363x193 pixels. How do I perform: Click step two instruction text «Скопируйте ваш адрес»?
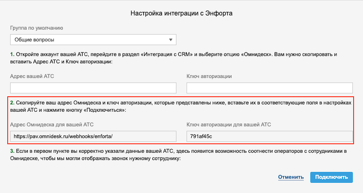(181, 106)
